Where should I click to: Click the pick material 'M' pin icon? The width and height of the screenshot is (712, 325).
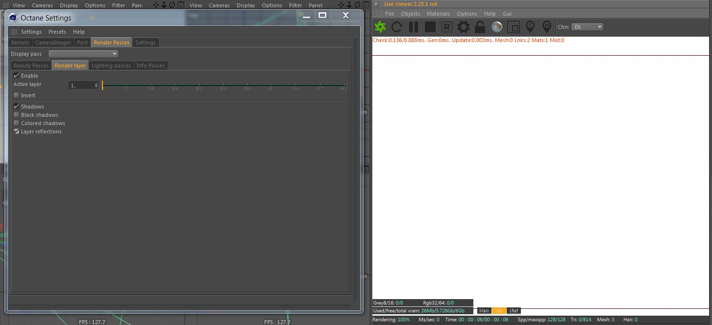(x=546, y=27)
